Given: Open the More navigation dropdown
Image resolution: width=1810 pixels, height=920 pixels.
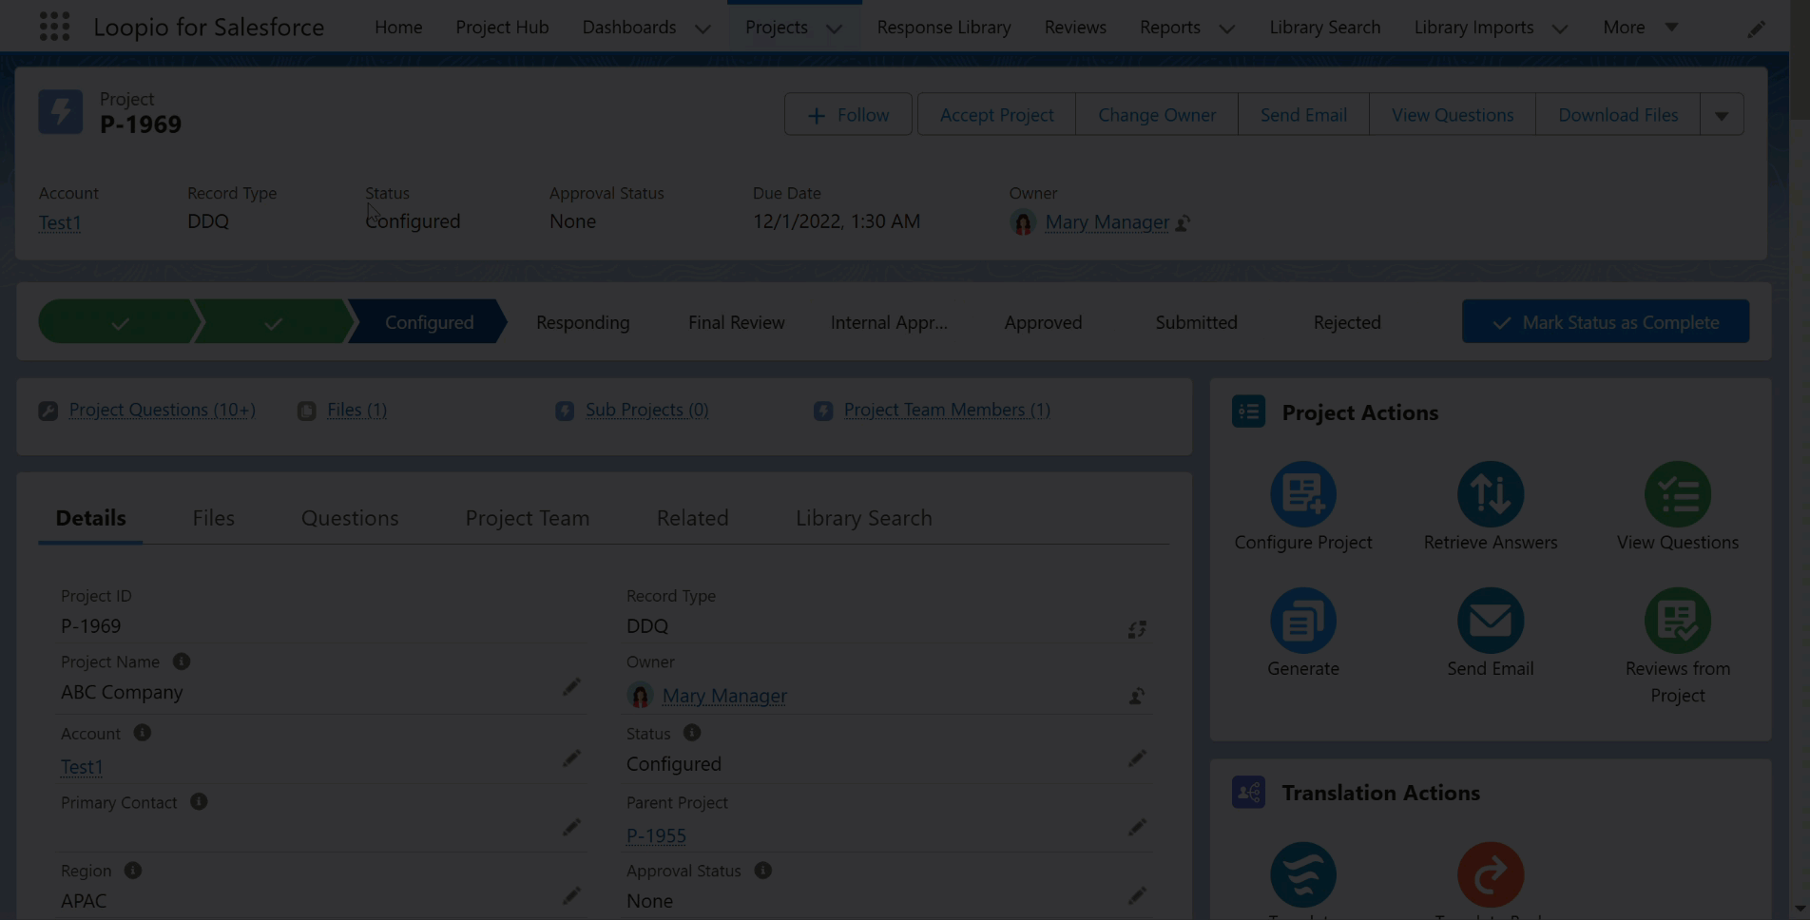Looking at the screenshot, I should coord(1640,28).
